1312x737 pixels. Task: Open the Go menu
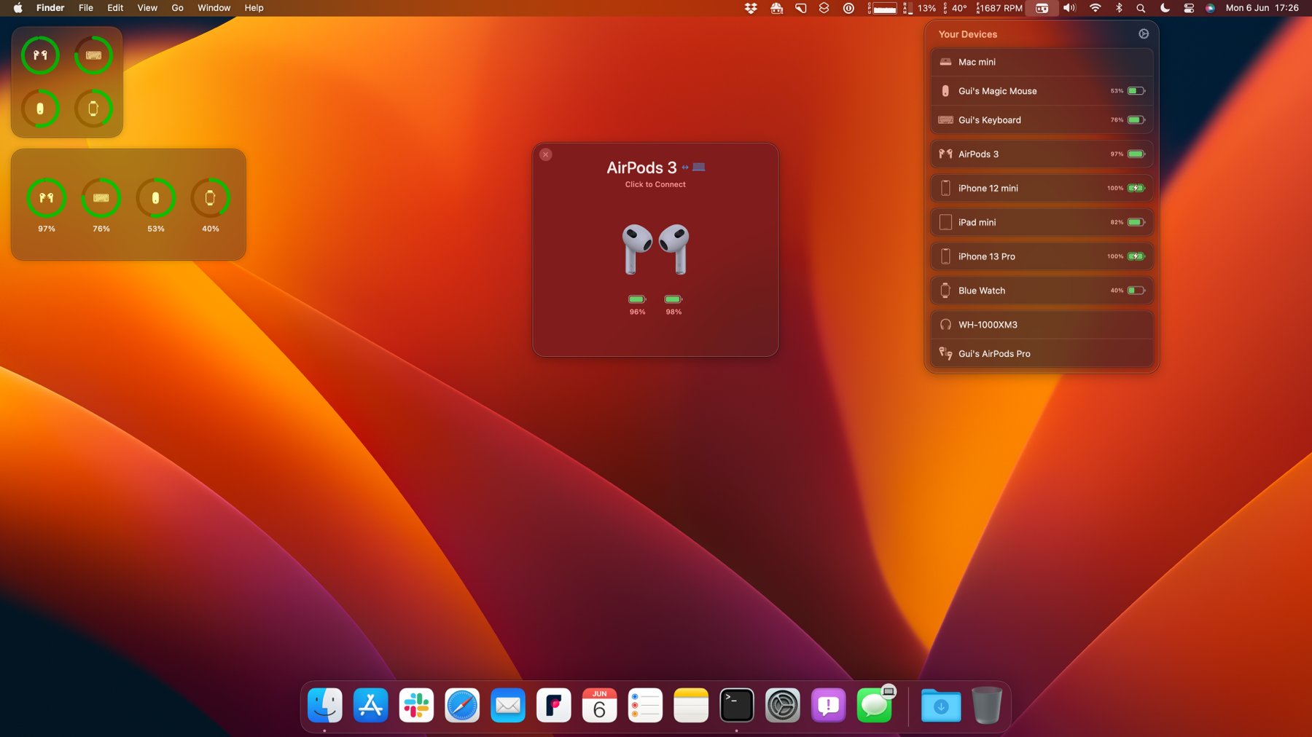(x=177, y=8)
